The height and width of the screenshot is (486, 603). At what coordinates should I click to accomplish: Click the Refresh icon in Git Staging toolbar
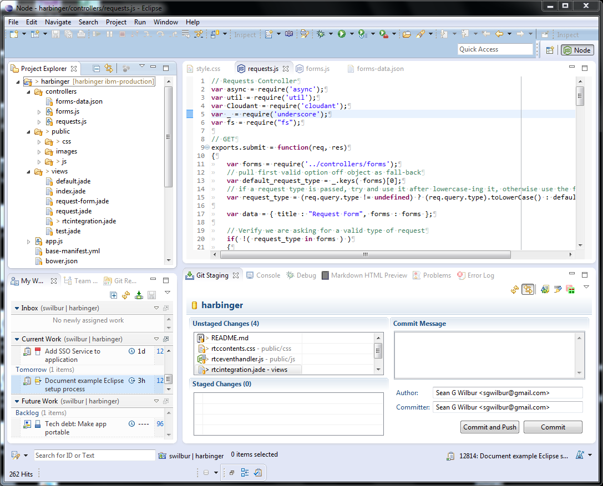coord(515,290)
